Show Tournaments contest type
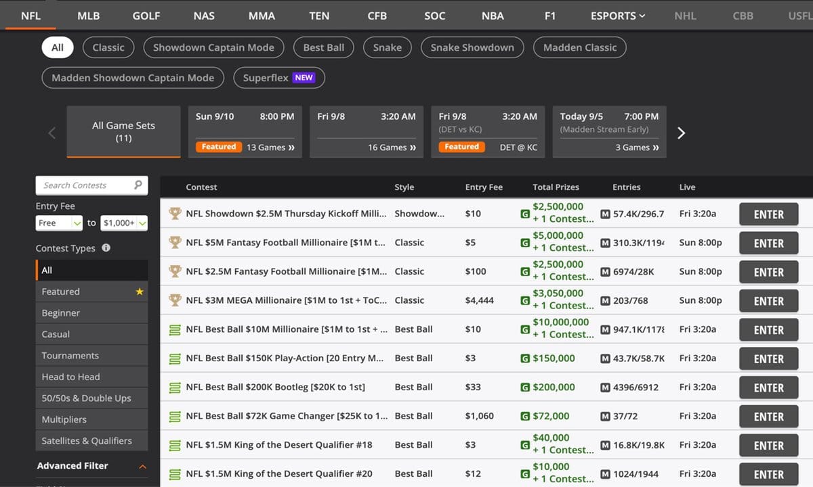 (91, 356)
